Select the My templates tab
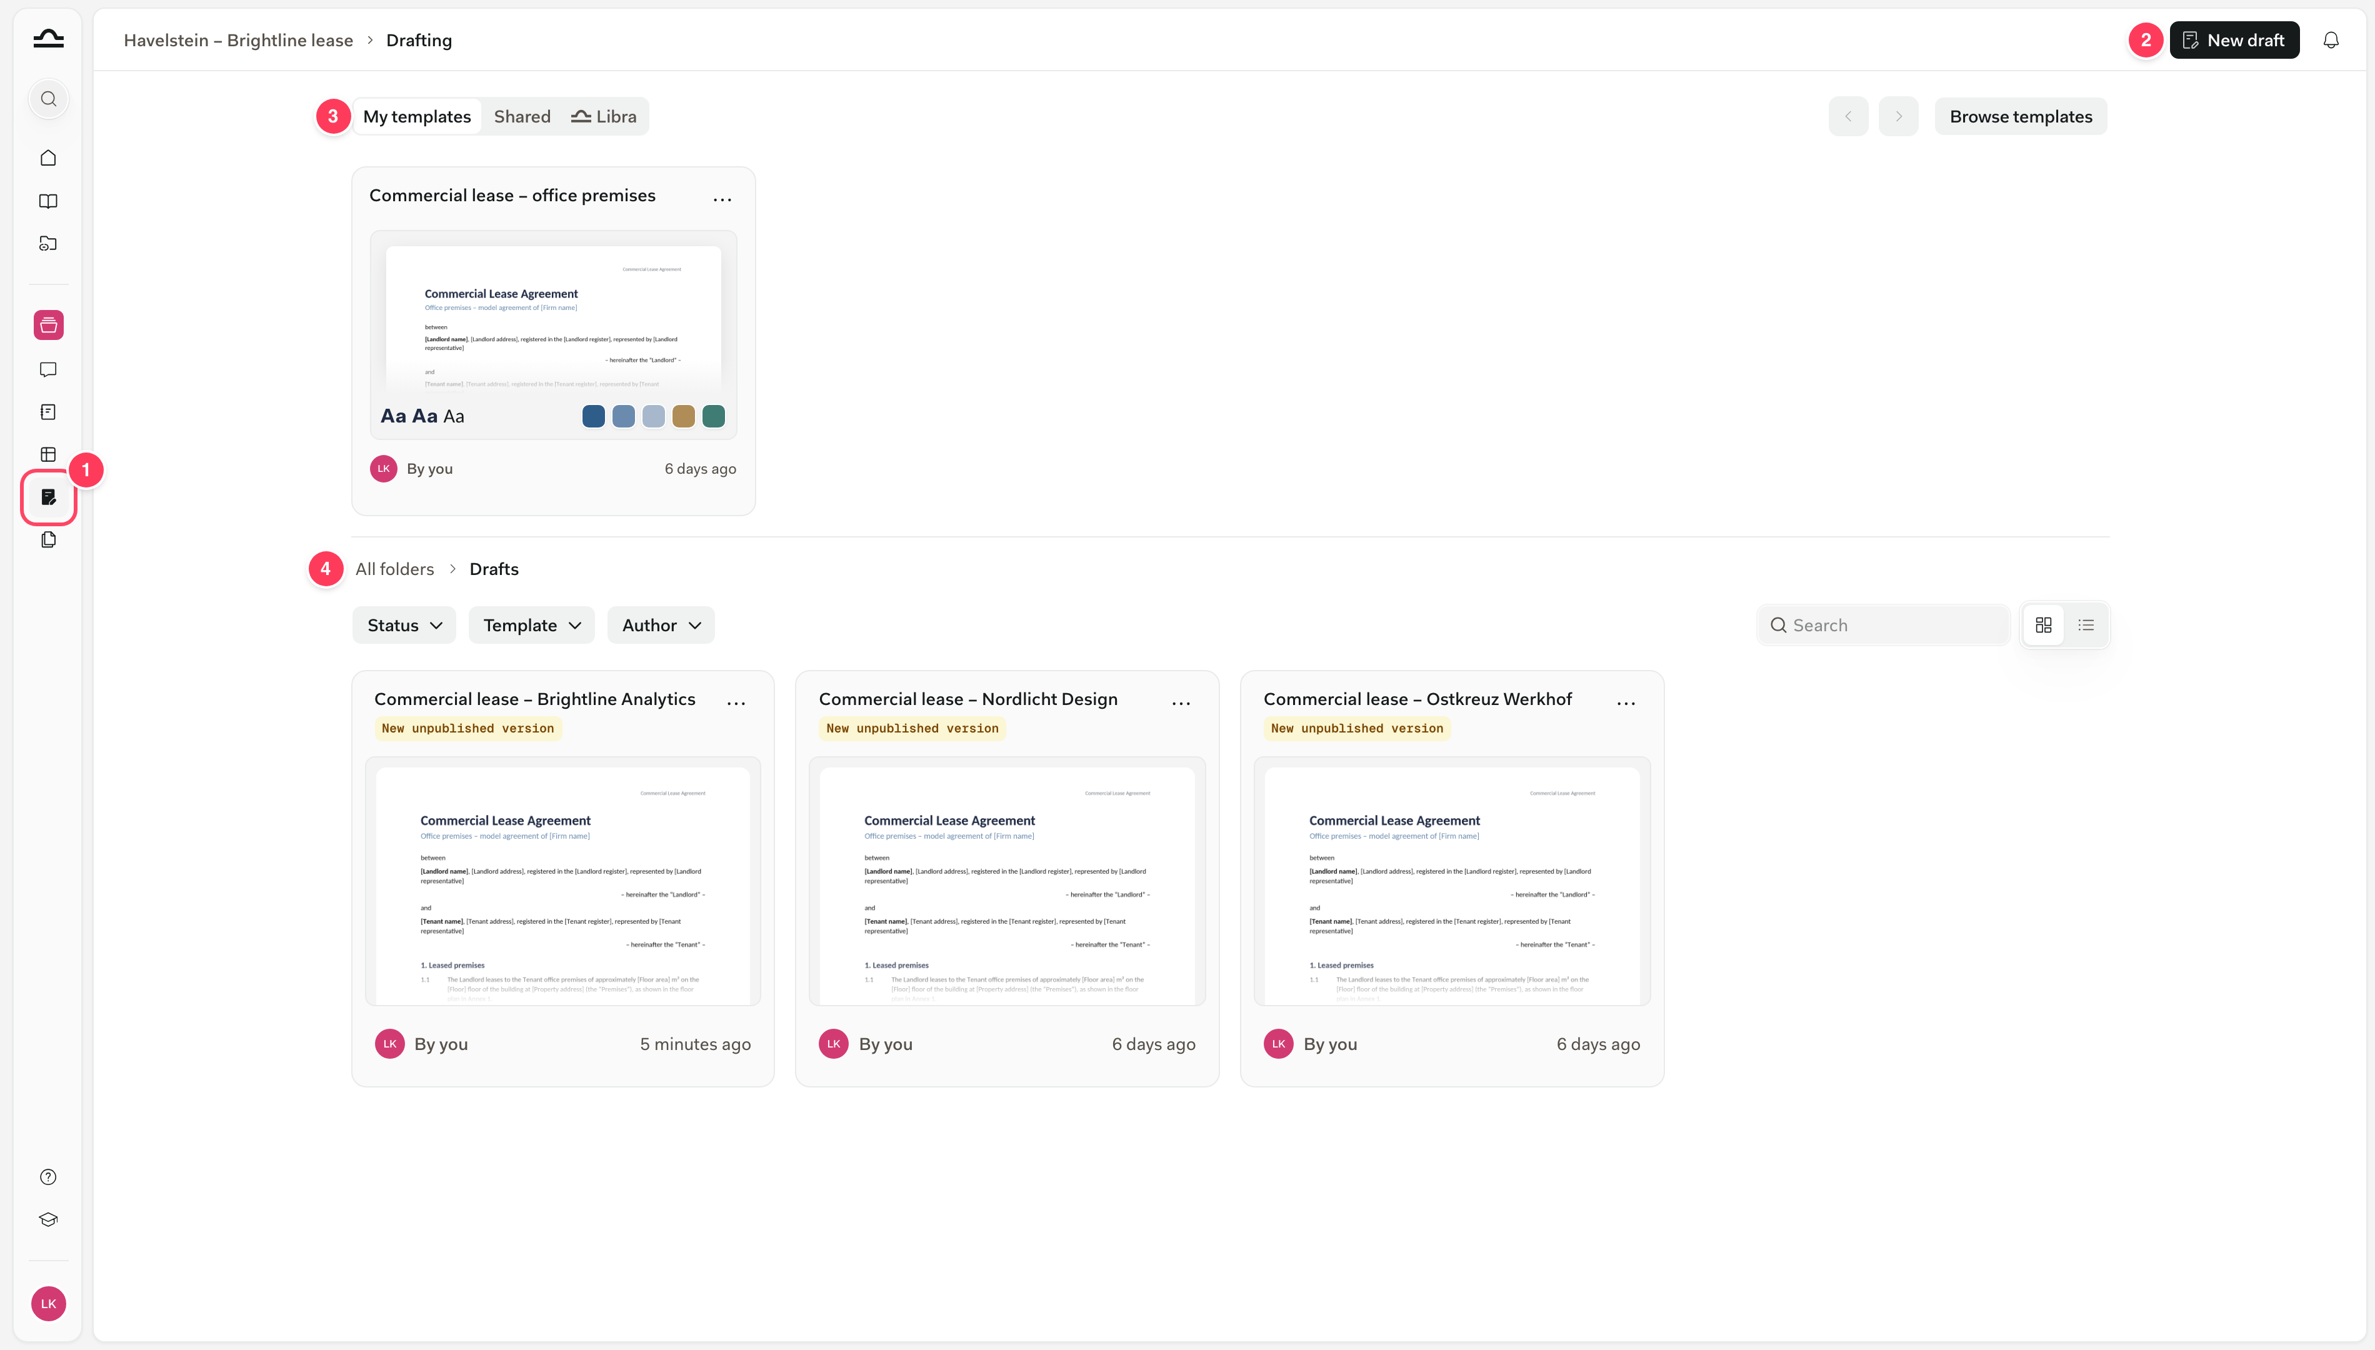The height and width of the screenshot is (1350, 2375). point(417,117)
